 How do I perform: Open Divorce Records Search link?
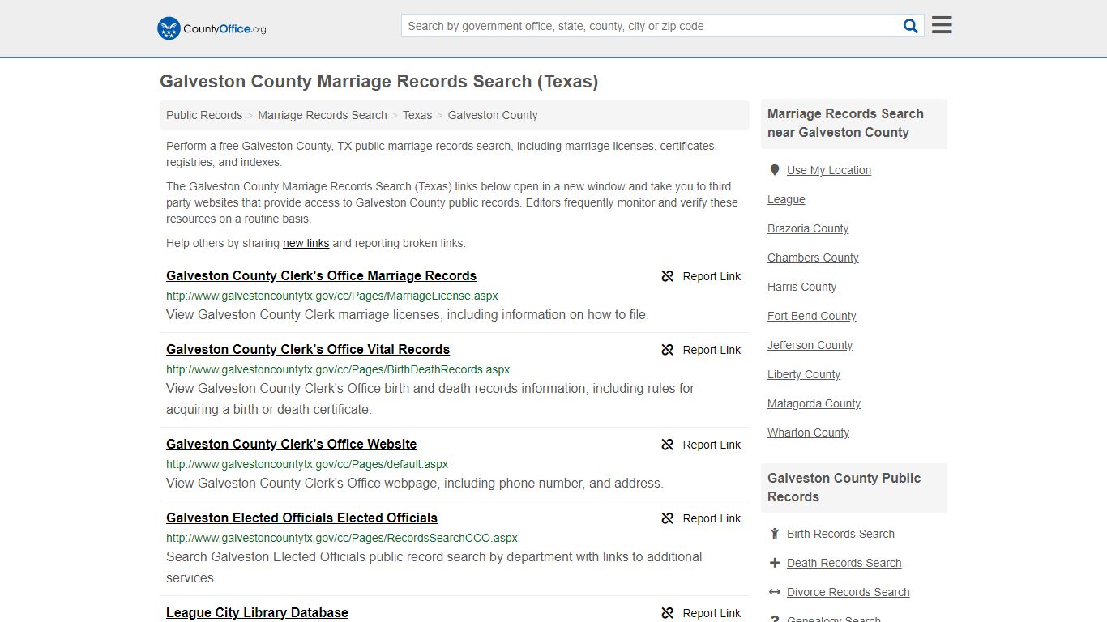[x=848, y=592]
